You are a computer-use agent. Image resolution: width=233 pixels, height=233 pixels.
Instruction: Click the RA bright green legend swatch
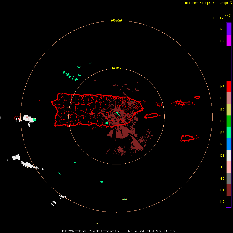(229, 133)
